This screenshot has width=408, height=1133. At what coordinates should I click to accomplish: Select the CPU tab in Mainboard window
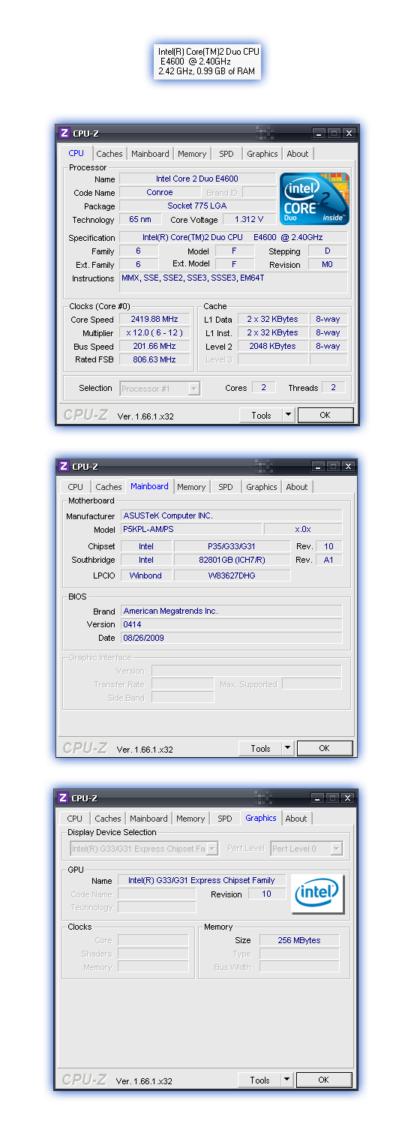click(x=76, y=487)
